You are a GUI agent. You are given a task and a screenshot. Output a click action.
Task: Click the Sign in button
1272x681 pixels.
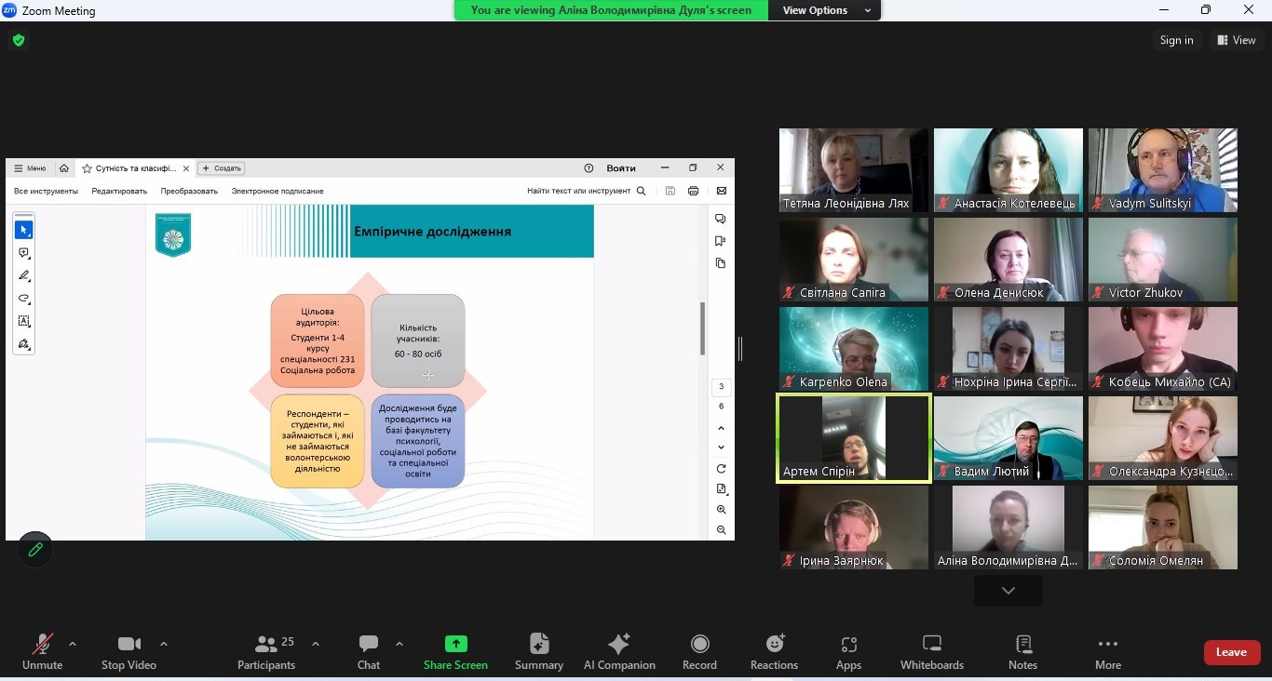tap(1176, 40)
